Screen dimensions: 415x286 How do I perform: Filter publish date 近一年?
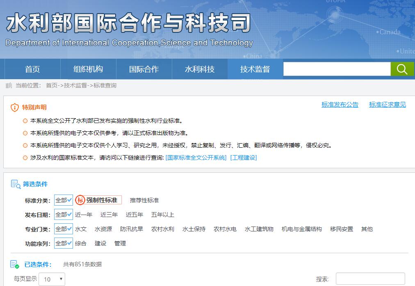pyautogui.click(x=84, y=215)
